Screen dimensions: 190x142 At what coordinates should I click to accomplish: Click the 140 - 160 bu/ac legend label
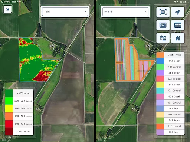pos(23,124)
